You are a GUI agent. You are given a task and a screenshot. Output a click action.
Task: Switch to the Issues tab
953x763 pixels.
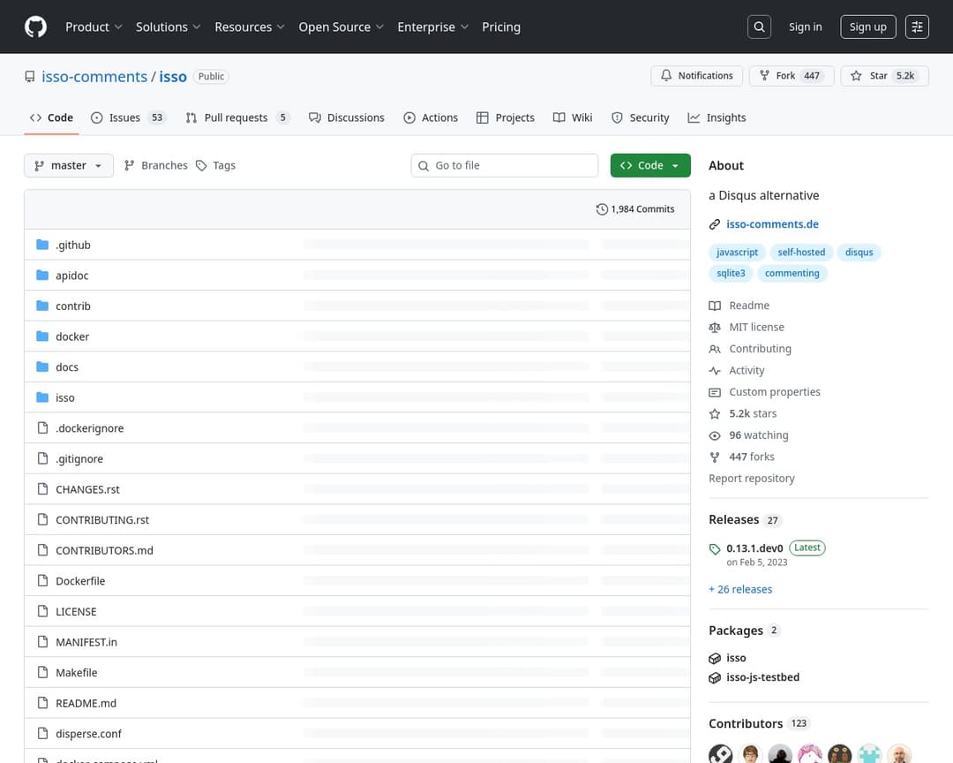pos(128,117)
